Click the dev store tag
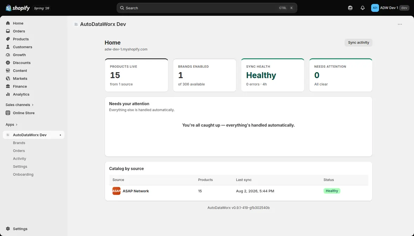This screenshot has height=236, width=414. [x=404, y=8]
